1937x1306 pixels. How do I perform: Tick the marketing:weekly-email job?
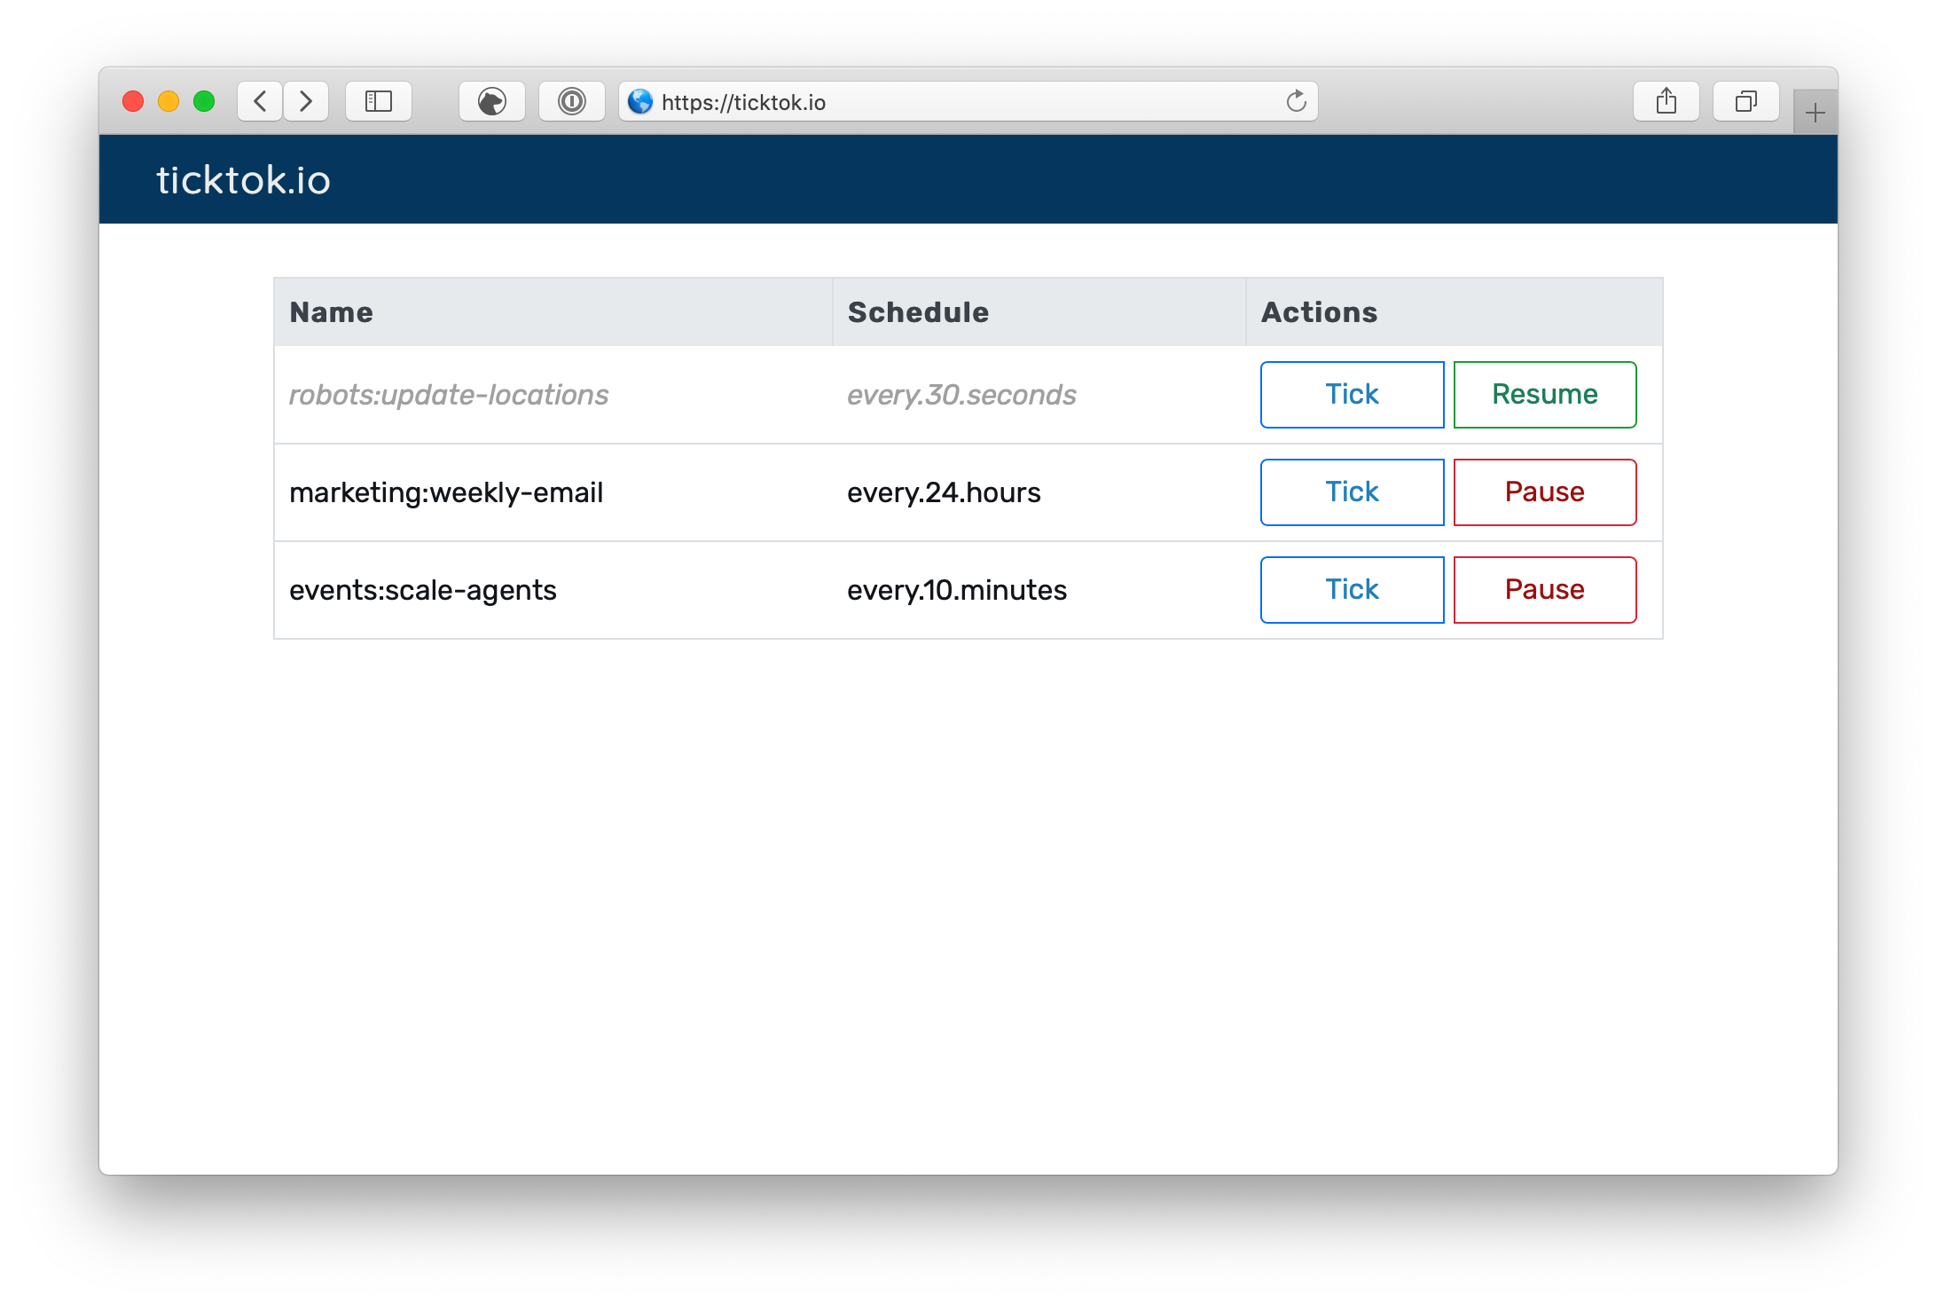coord(1352,492)
